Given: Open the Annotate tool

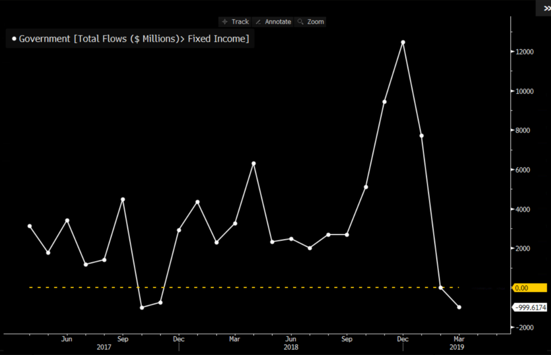Looking at the screenshot, I should [x=273, y=22].
